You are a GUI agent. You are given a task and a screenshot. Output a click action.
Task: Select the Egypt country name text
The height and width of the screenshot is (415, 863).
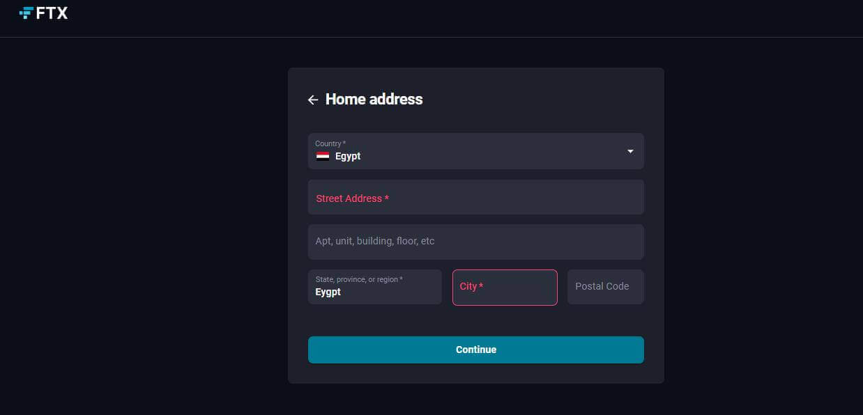click(x=348, y=156)
